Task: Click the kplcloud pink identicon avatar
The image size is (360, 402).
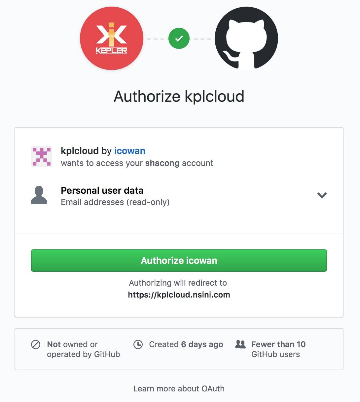Action: (42, 157)
